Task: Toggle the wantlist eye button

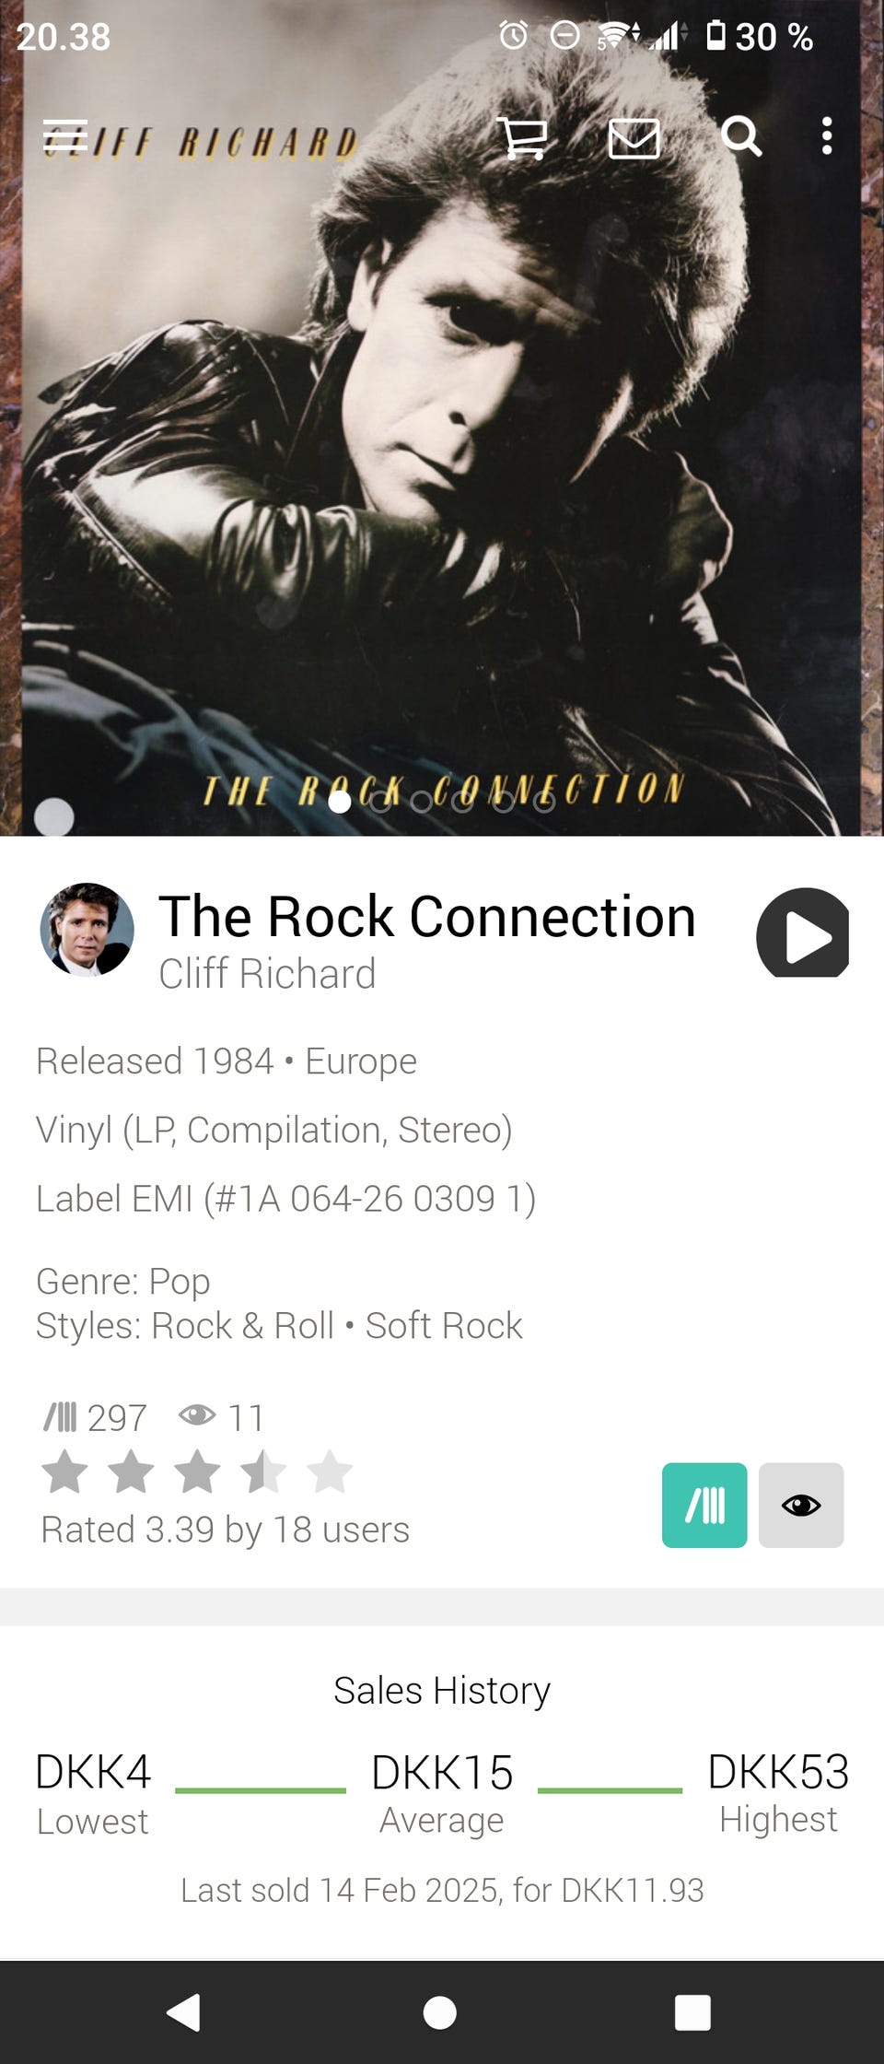Action: pyautogui.click(x=801, y=1505)
